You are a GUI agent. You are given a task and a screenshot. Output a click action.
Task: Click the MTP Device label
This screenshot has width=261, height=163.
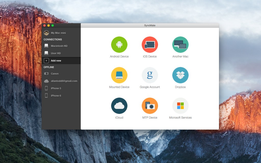click(x=150, y=118)
